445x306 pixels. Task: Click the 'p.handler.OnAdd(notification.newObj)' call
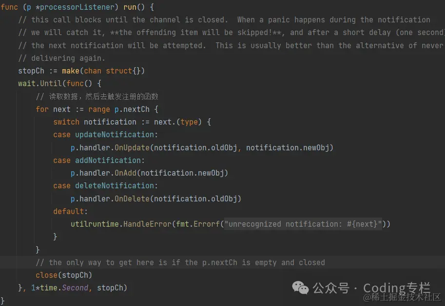click(149, 173)
